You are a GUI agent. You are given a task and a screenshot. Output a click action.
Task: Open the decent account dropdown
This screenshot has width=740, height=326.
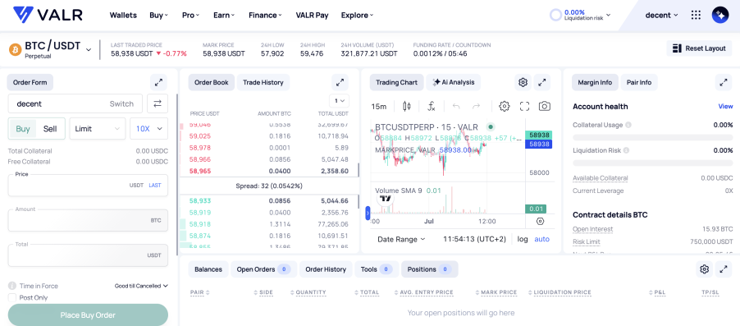[x=661, y=15]
